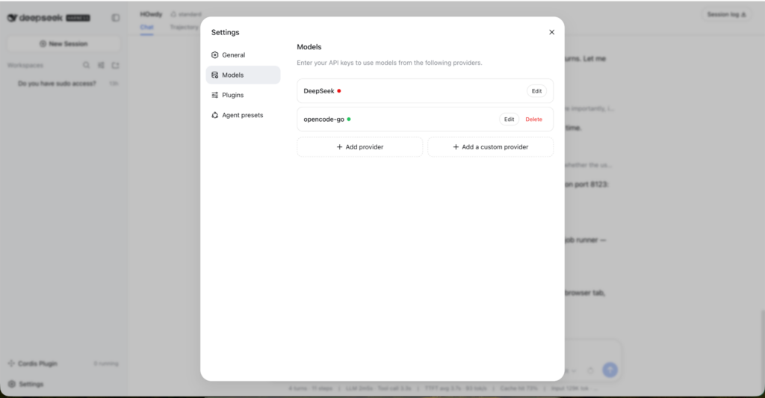Click the Models heading text
Image resolution: width=765 pixels, height=398 pixels.
click(309, 47)
